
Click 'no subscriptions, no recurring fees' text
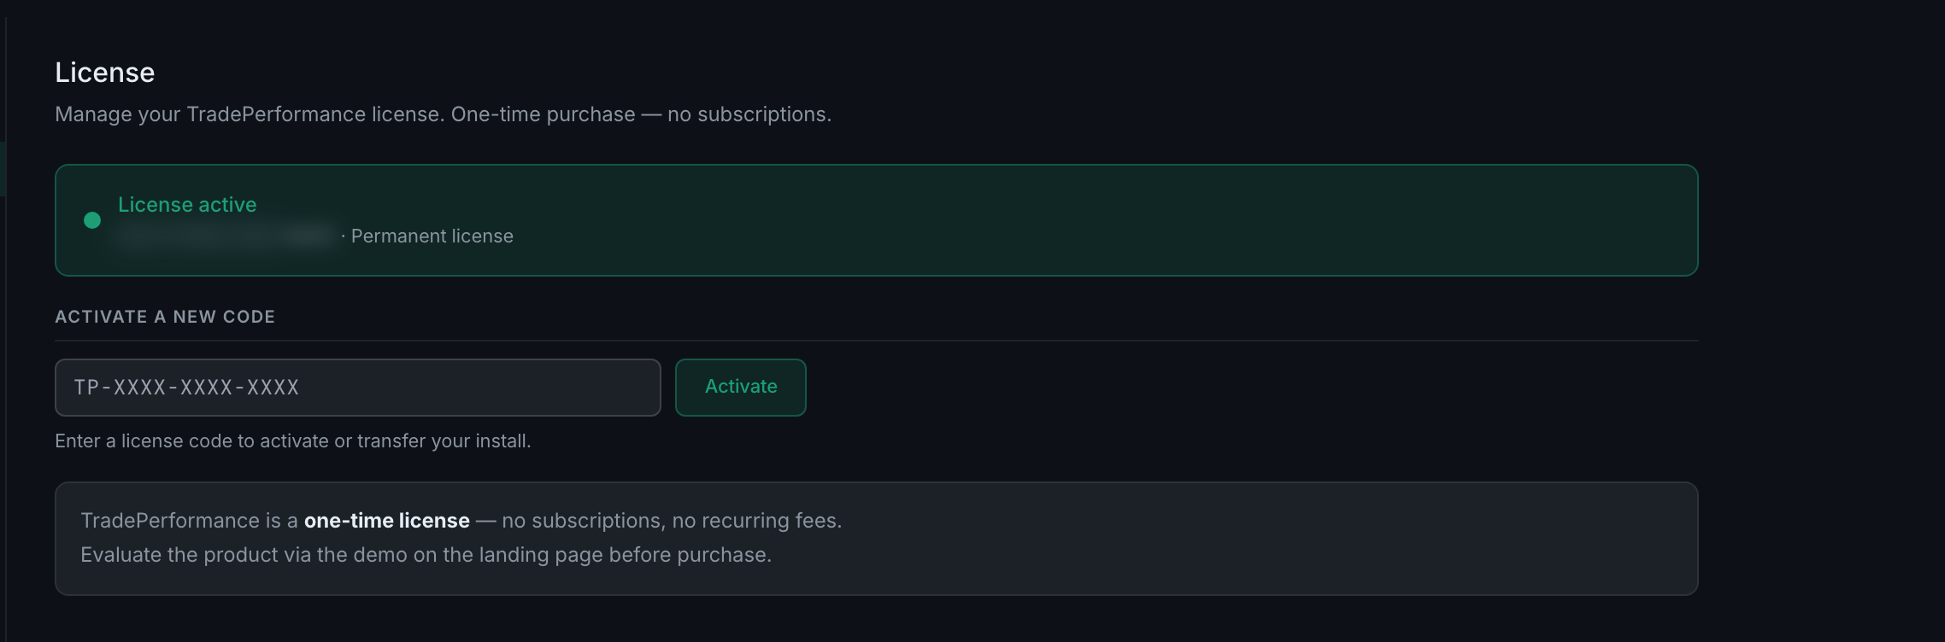[x=672, y=521]
